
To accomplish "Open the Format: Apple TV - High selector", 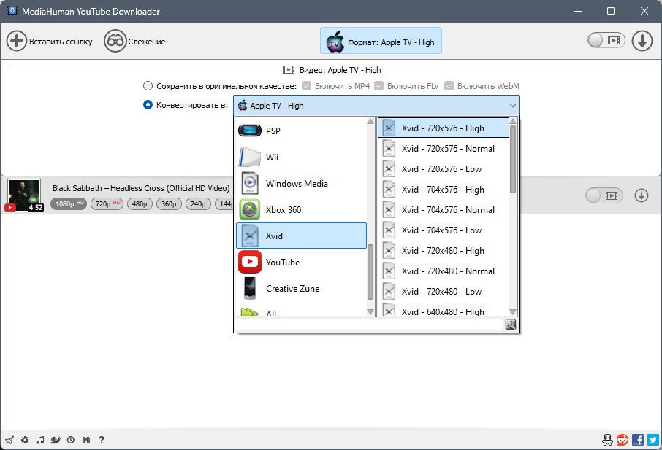I will pyautogui.click(x=381, y=41).
